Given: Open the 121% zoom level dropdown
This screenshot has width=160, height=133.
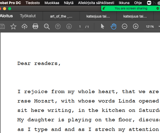Looking at the screenshot, I should (152, 26).
